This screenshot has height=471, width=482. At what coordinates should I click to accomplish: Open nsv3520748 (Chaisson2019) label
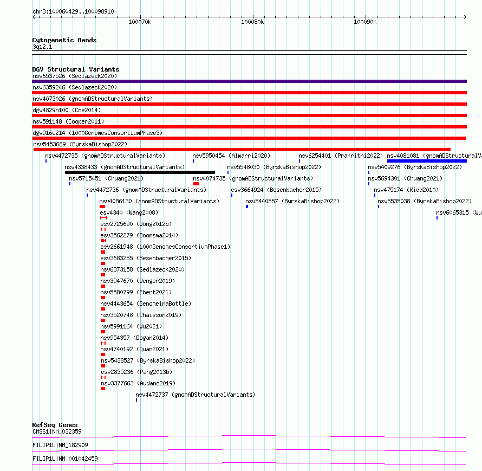click(141, 315)
